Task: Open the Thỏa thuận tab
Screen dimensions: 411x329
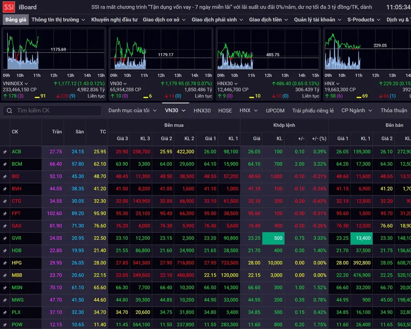Action: click(x=394, y=111)
